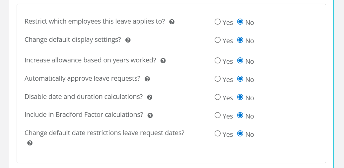
Task: Open help tooltip for default display settings
Action: (128, 40)
